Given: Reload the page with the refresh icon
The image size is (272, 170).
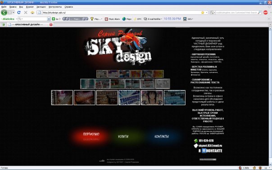Looking at the screenshot, I should point(19,13).
